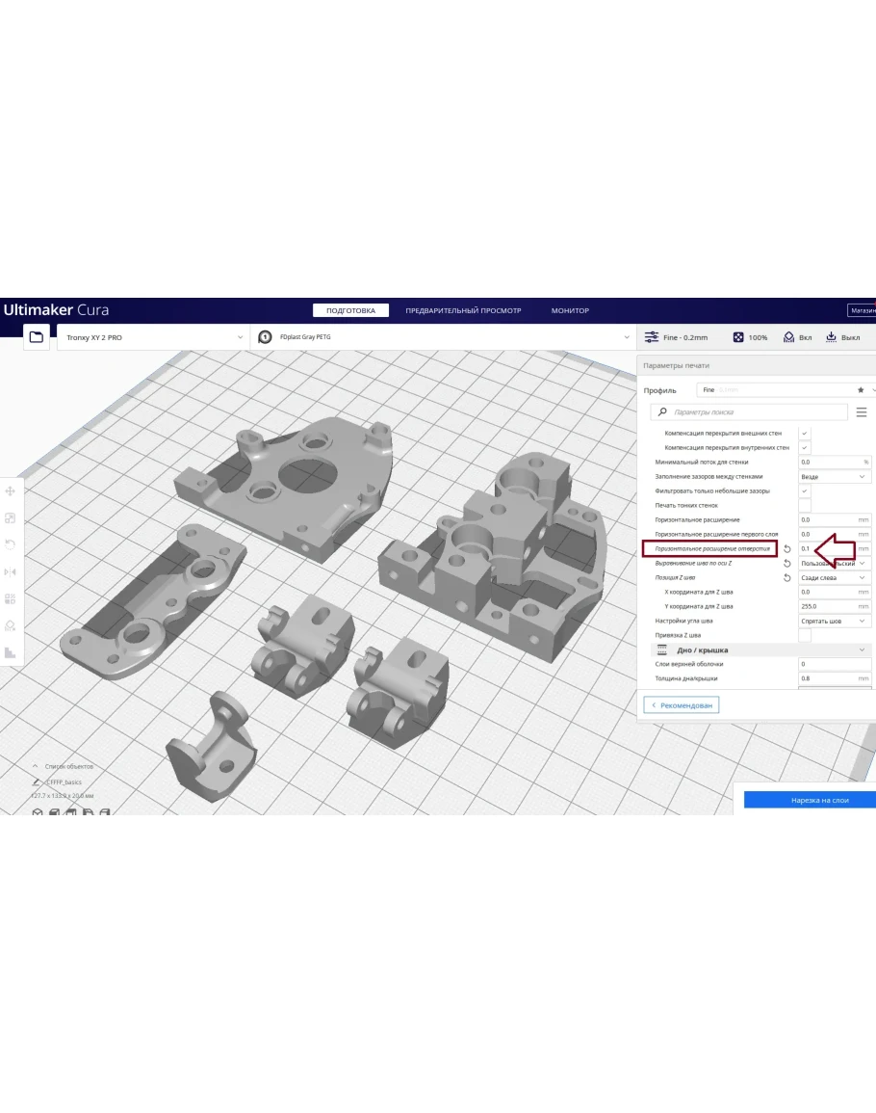Revert the Z seam position setting

[787, 578]
